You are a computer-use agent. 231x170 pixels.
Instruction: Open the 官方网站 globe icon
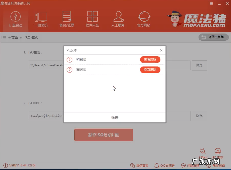144,17
